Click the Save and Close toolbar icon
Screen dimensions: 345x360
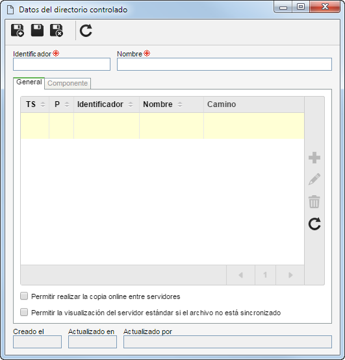[x=57, y=30]
